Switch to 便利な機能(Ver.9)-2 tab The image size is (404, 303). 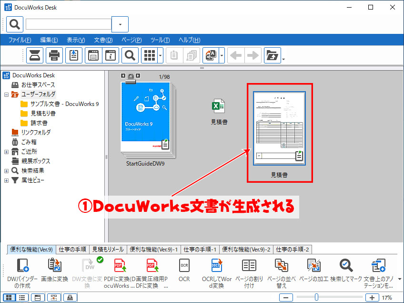246,250
